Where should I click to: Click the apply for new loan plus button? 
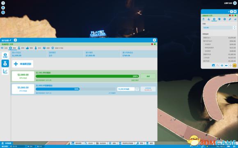(23, 64)
